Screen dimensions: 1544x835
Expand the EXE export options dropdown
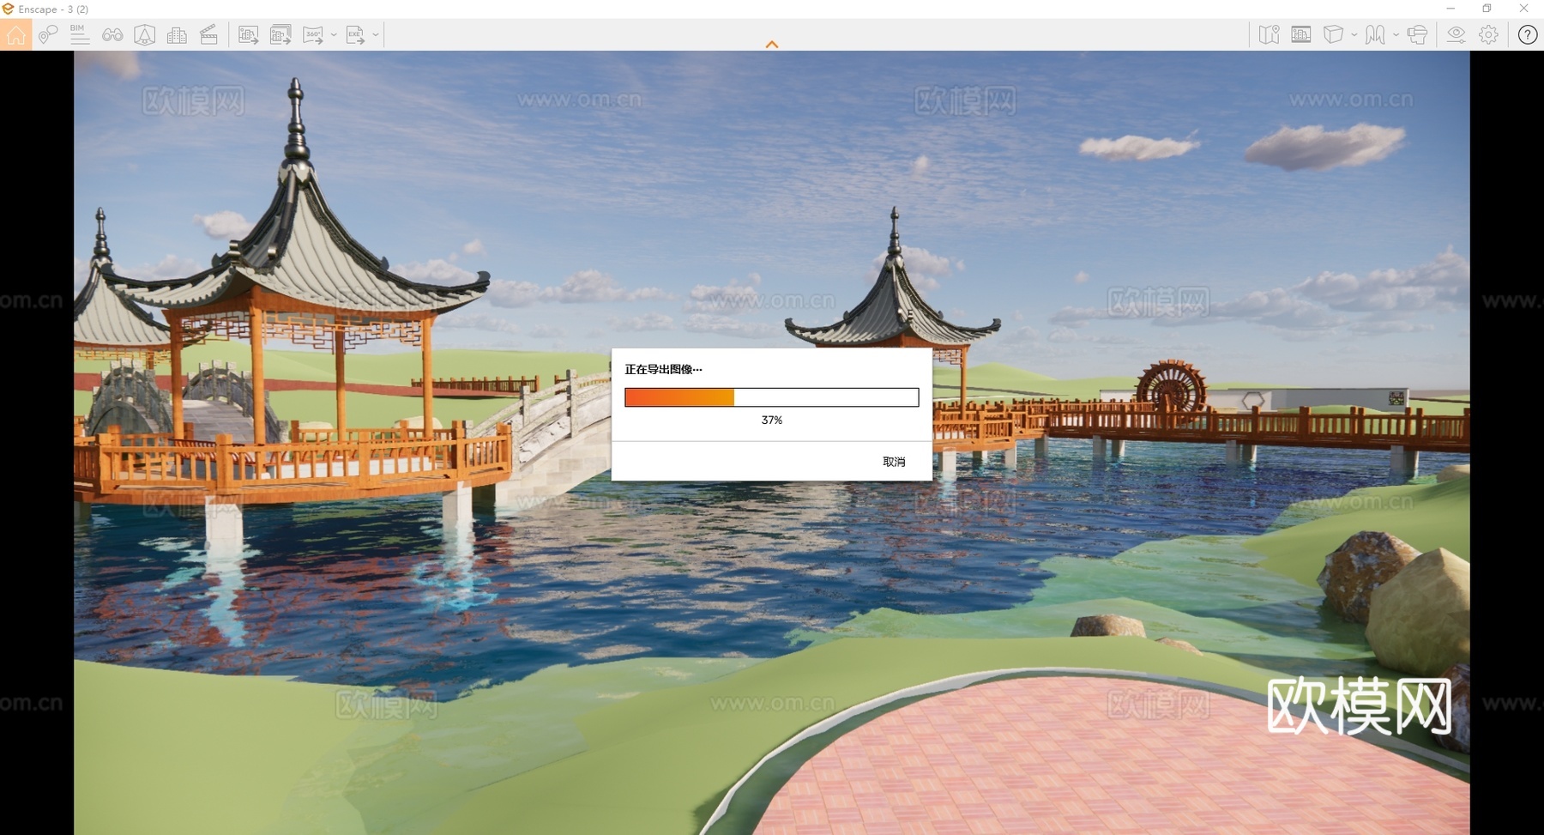(x=376, y=35)
